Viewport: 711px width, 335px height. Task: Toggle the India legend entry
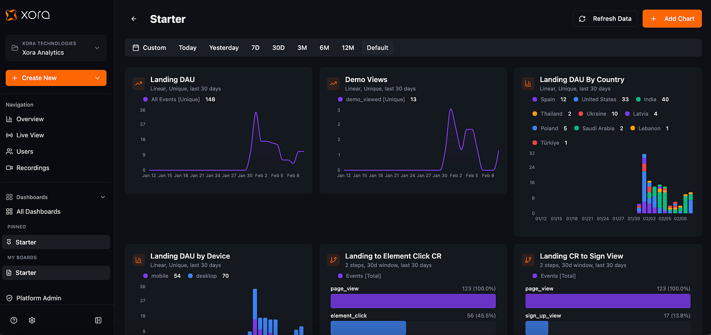pyautogui.click(x=652, y=99)
